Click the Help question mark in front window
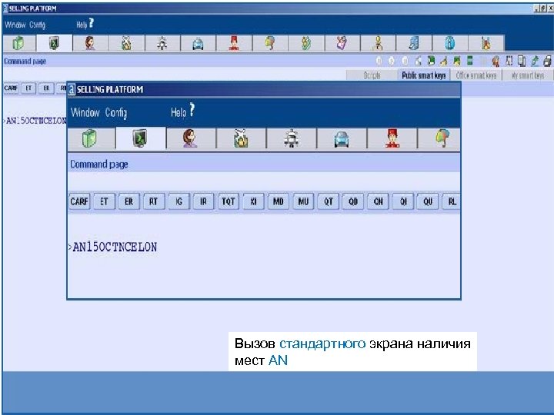 pyautogui.click(x=192, y=110)
